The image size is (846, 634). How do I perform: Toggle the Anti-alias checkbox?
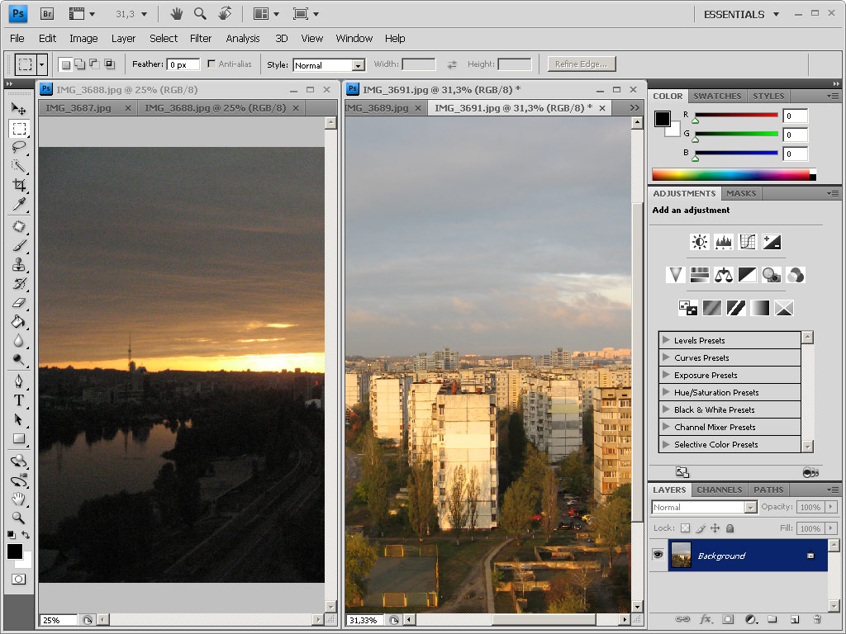pos(211,64)
